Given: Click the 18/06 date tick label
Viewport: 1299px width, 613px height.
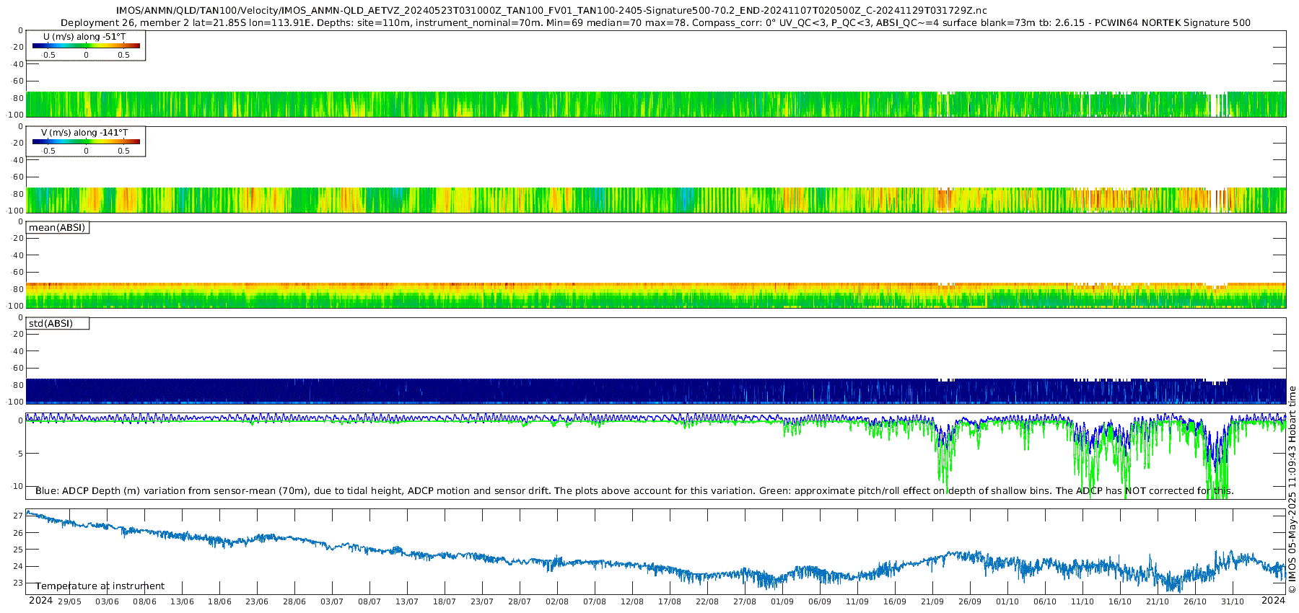Looking at the screenshot, I should pos(219,601).
